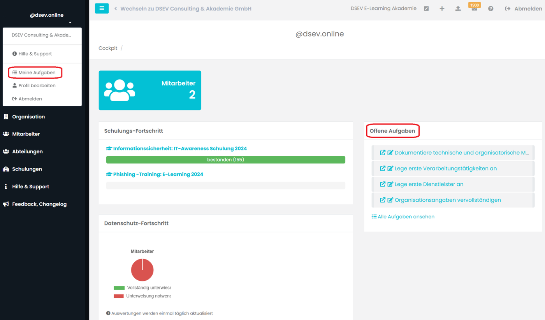Open the mail inbox with the 1900 badge
The image size is (545, 320).
474,8
